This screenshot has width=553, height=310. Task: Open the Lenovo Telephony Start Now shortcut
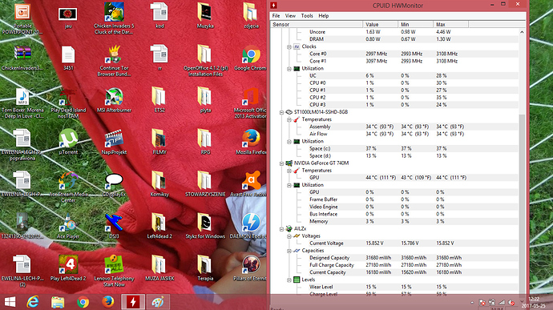pyautogui.click(x=114, y=271)
